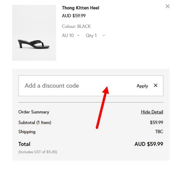
Task: Remove the Thong Kitten Heel item
Action: (168, 6)
